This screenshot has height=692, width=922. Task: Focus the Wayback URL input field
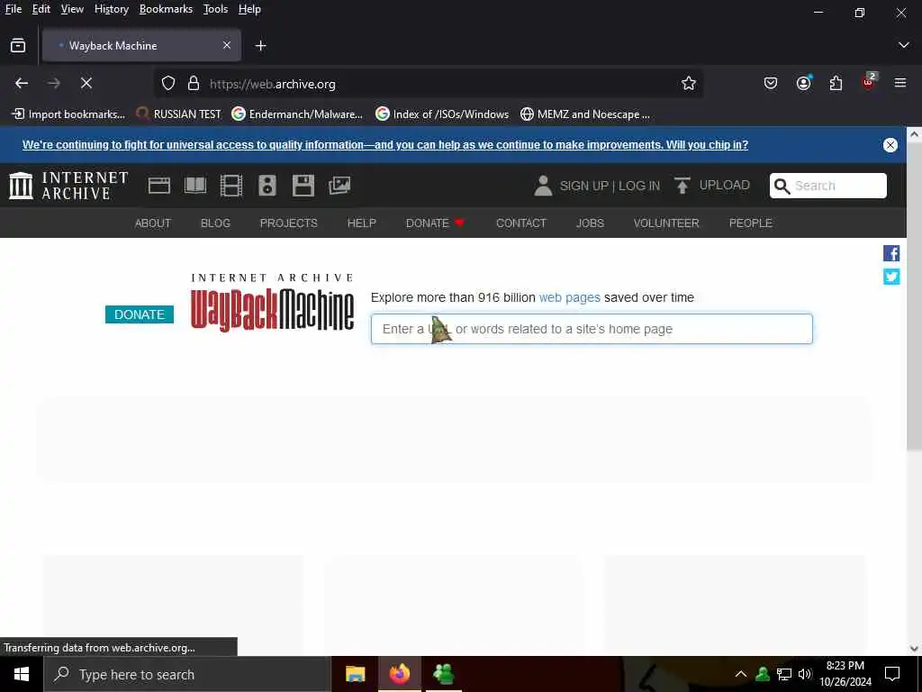592,329
